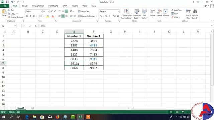Open File Explorer from taskbar
The height and width of the screenshot is (120, 214).
click(34, 117)
